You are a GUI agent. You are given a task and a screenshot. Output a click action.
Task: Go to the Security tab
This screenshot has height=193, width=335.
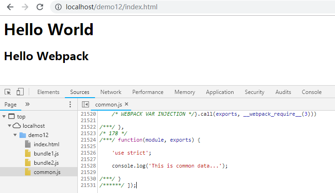pyautogui.click(x=254, y=92)
